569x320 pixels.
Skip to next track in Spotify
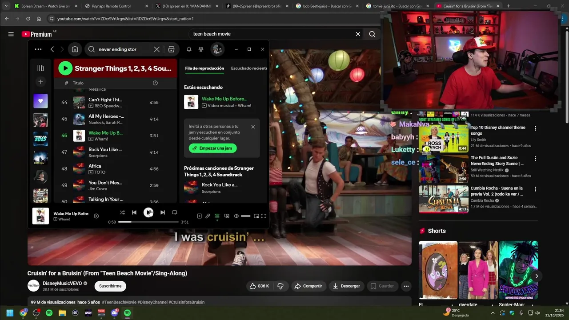click(163, 212)
